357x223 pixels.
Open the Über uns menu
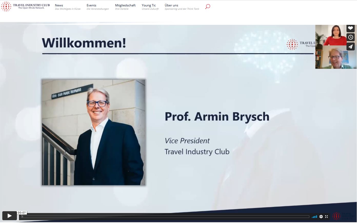(182, 7)
